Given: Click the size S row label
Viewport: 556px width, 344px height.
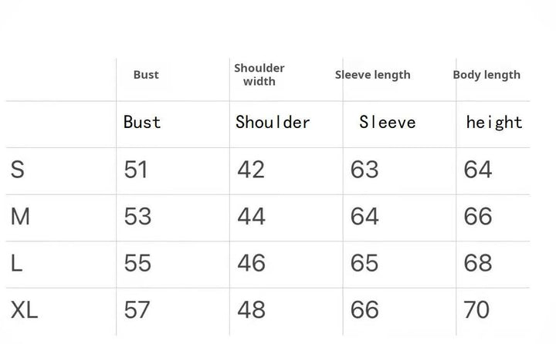Looking at the screenshot, I should (x=18, y=170).
